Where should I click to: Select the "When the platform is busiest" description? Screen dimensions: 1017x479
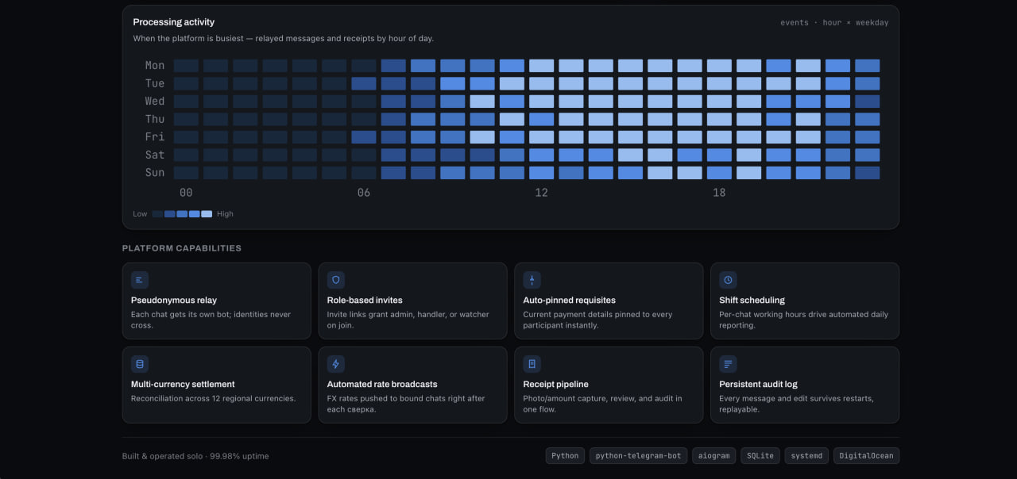point(284,38)
